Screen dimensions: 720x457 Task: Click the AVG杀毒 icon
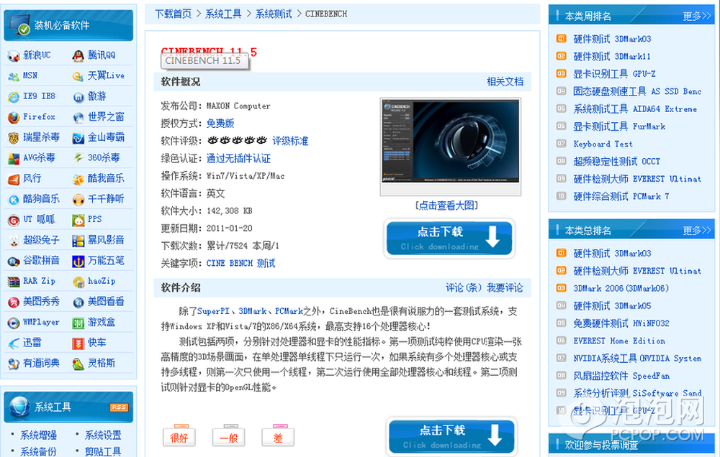pyautogui.click(x=13, y=159)
